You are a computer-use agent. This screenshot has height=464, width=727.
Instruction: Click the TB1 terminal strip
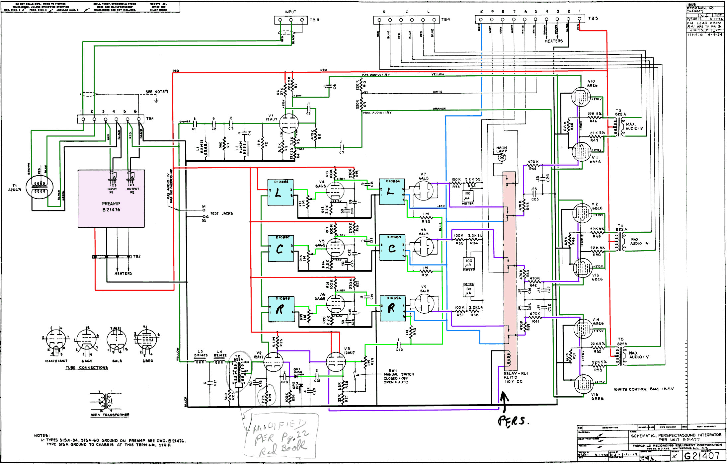[x=111, y=119]
